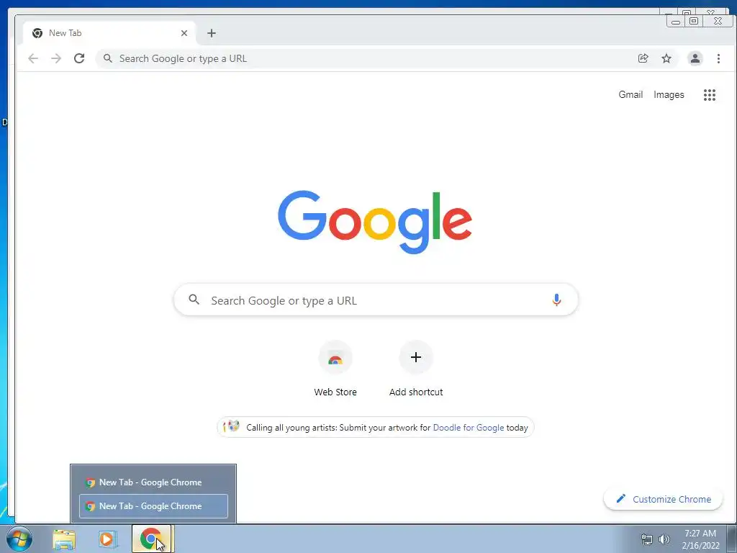Bookmark this tab with the star icon

click(666, 58)
